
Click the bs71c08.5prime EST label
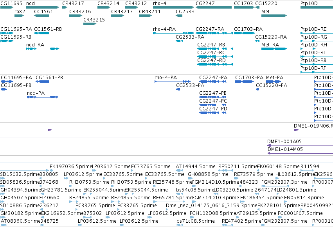[195, 221]
